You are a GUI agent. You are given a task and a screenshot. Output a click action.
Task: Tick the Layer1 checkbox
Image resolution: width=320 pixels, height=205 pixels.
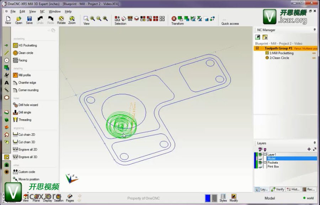pyautogui.click(x=265, y=155)
